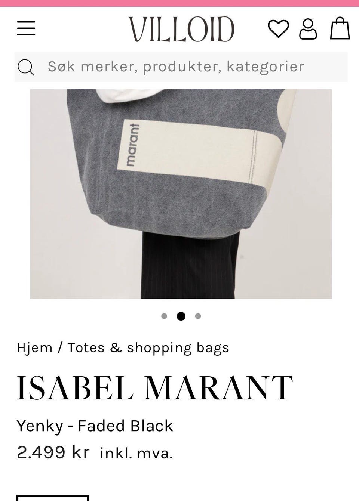Open the wishlist heart icon
359x501 pixels.
pos(278,29)
